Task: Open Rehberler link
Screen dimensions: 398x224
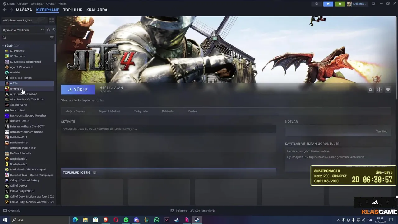Action: coord(168,111)
